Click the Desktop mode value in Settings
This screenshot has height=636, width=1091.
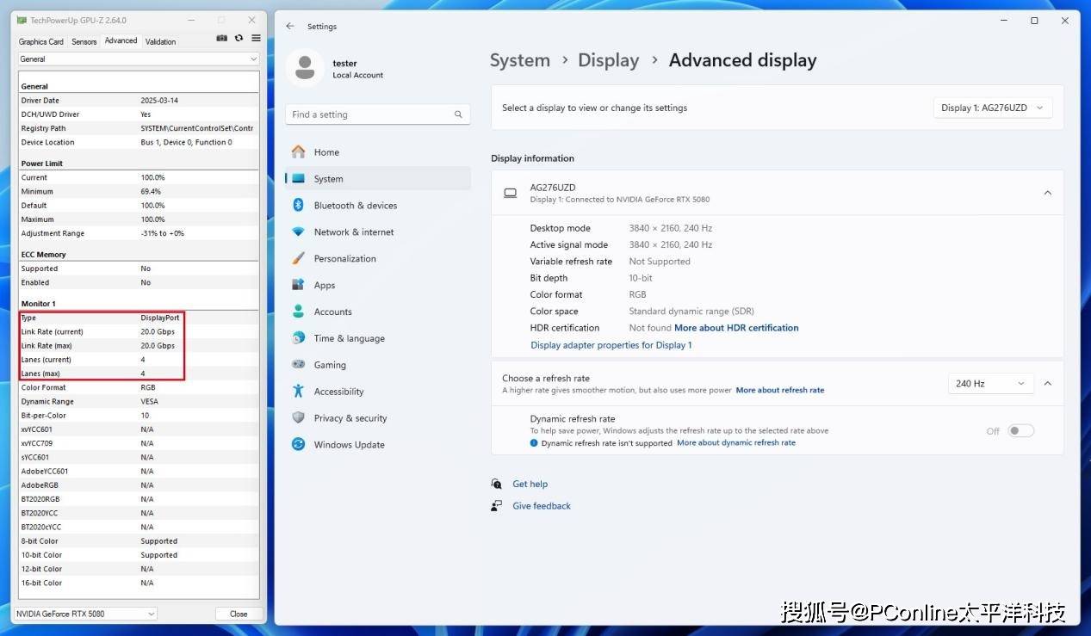(x=671, y=228)
